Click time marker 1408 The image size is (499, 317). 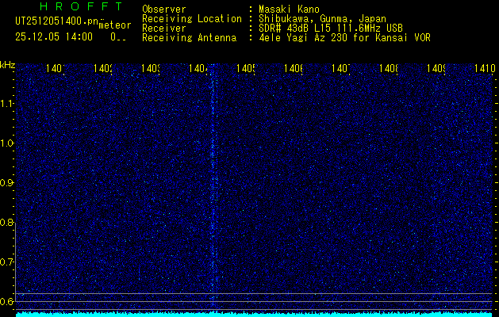pos(388,68)
